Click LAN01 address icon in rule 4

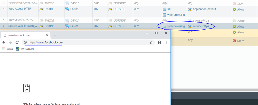67,9
